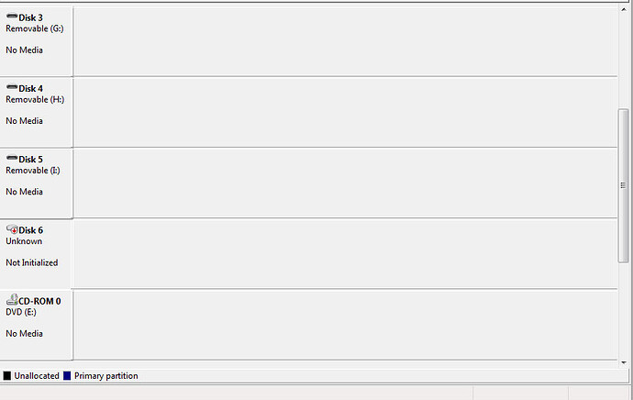
Task: Select the empty Disk 3 volume area
Action: tap(346, 41)
